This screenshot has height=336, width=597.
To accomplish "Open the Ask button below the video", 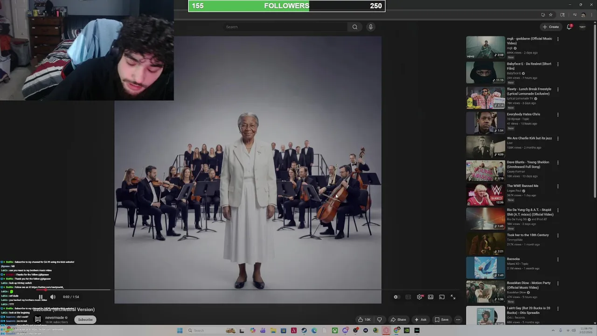I will point(420,320).
